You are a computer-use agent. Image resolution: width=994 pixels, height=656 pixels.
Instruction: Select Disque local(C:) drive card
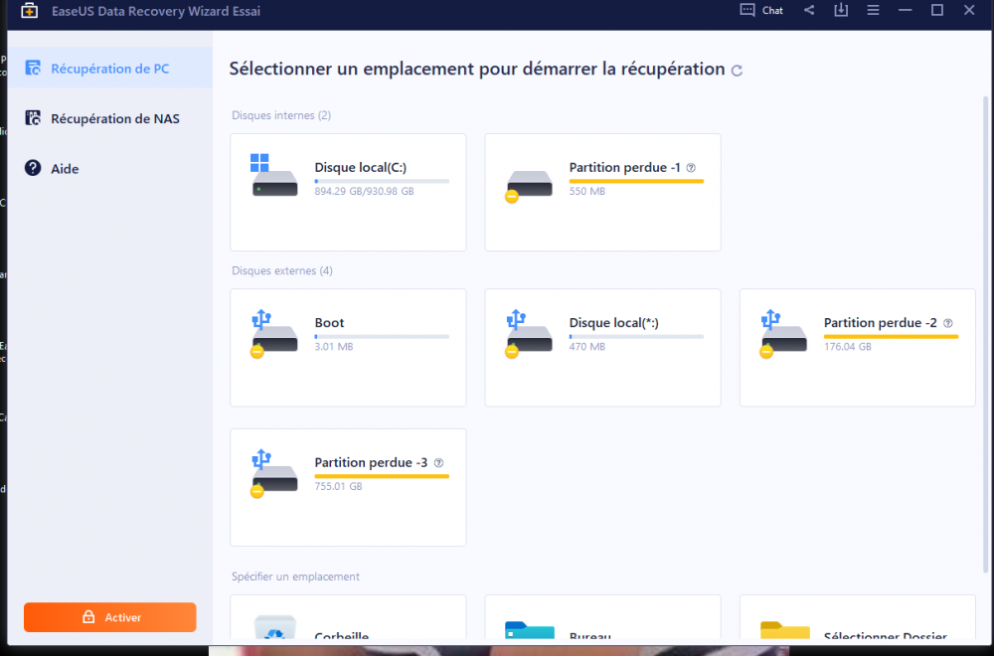point(348,192)
